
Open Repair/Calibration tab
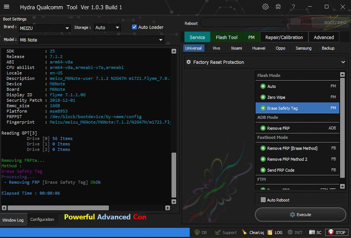tap(284, 37)
